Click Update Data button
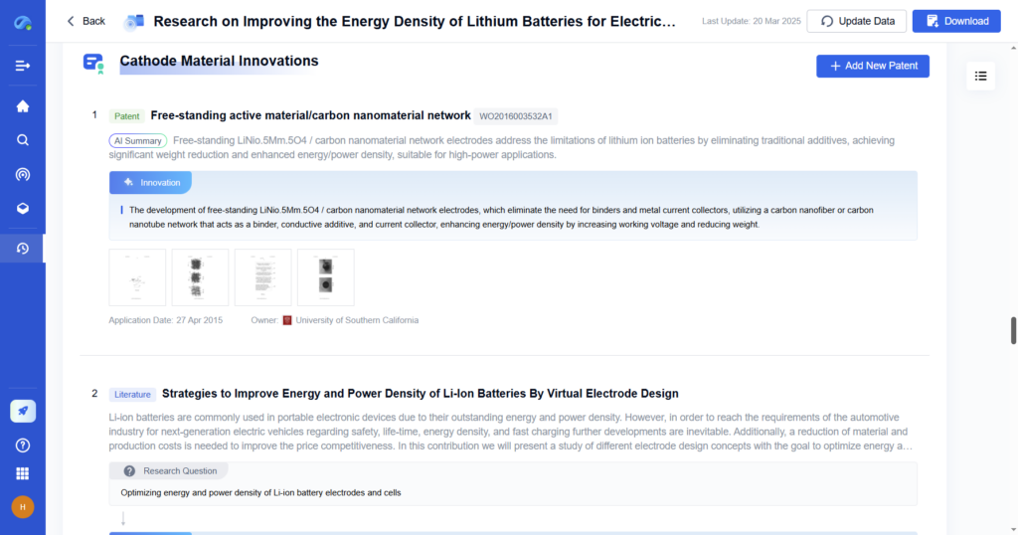 tap(856, 21)
